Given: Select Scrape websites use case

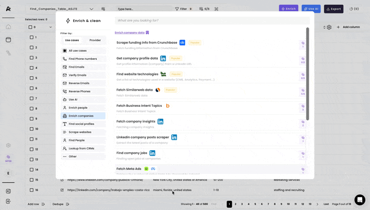Looking at the screenshot, I should coord(83,132).
